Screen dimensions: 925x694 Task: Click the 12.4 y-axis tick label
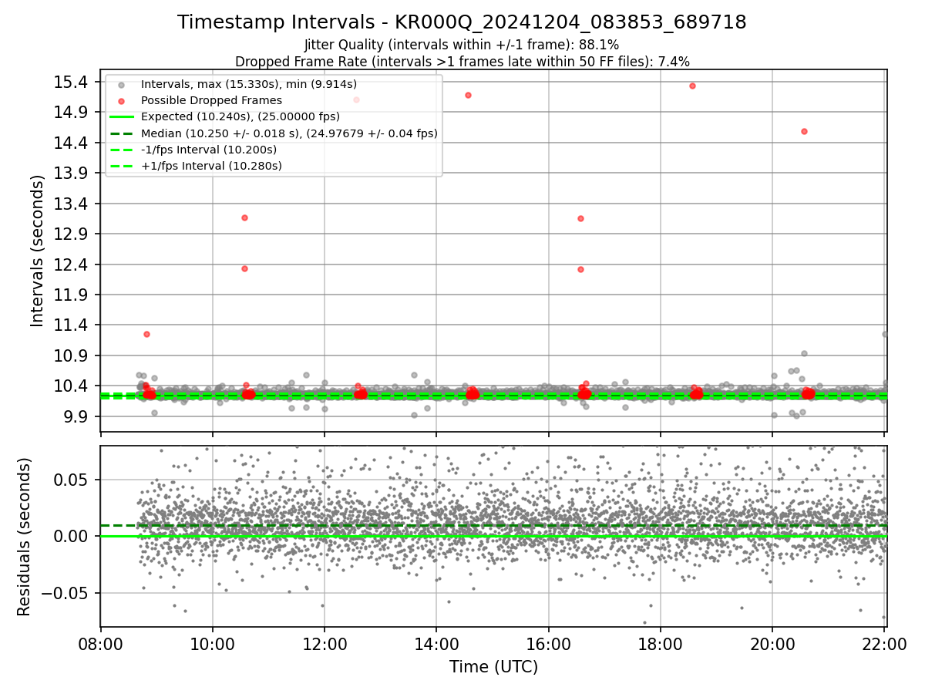click(72, 264)
